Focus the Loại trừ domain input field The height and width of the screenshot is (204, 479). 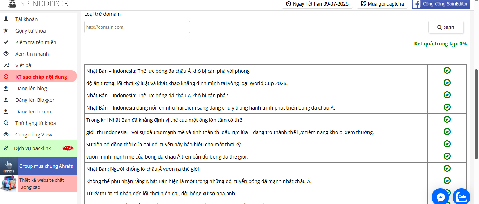coord(137,27)
